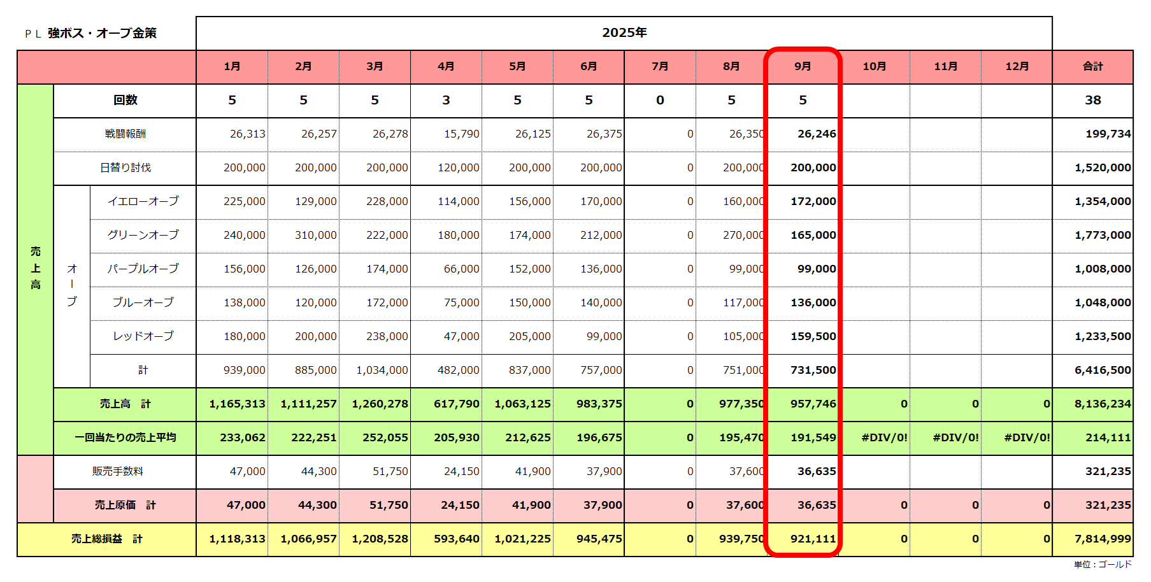Select the 売上総損益 grand total 7,814,999
The height and width of the screenshot is (582, 1151).
pos(1102,539)
